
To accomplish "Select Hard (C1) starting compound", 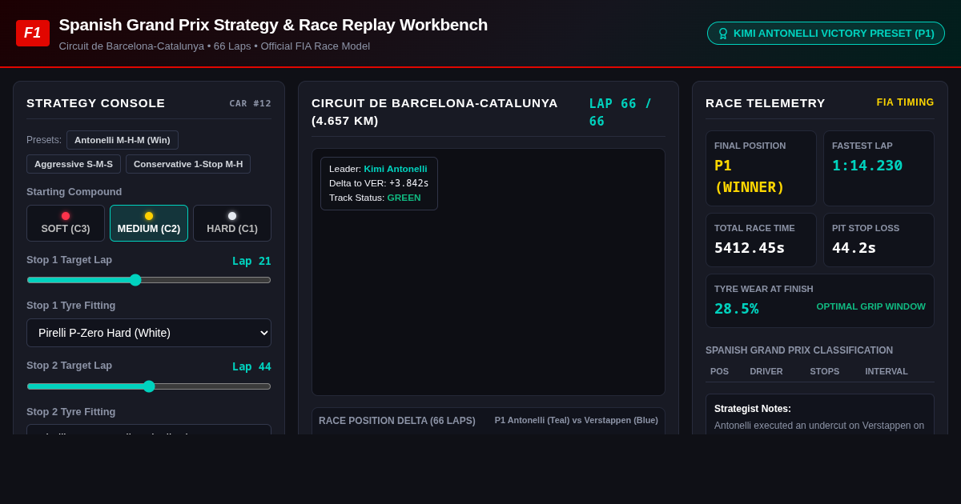I will click(x=232, y=223).
